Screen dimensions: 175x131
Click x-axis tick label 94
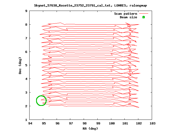point(30,123)
